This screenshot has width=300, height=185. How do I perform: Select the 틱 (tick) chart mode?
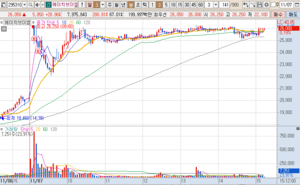coord(145,5)
